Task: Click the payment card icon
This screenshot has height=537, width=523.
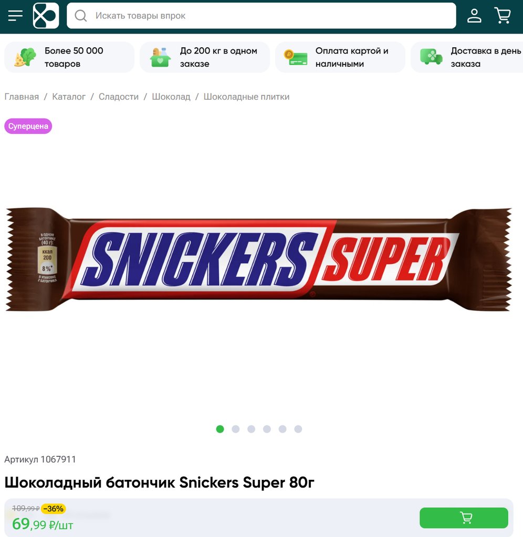Action: coord(296,57)
